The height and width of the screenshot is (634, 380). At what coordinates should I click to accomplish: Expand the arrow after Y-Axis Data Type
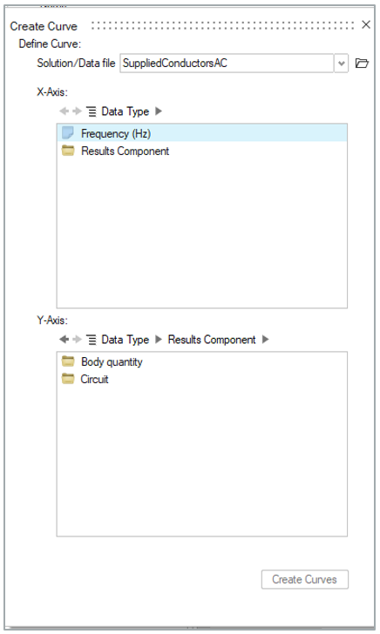159,340
